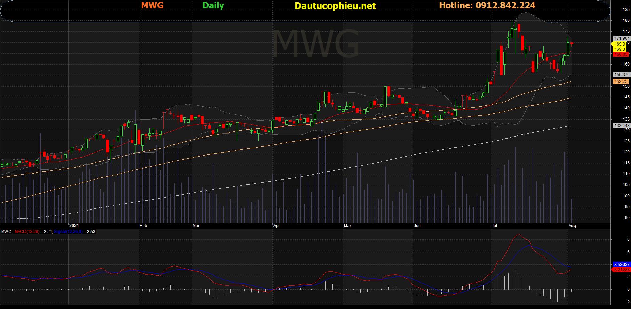Viewport: 631px width, 309px height.
Task: Click the blue 3.58087 signal value tag
Action: pos(621,265)
